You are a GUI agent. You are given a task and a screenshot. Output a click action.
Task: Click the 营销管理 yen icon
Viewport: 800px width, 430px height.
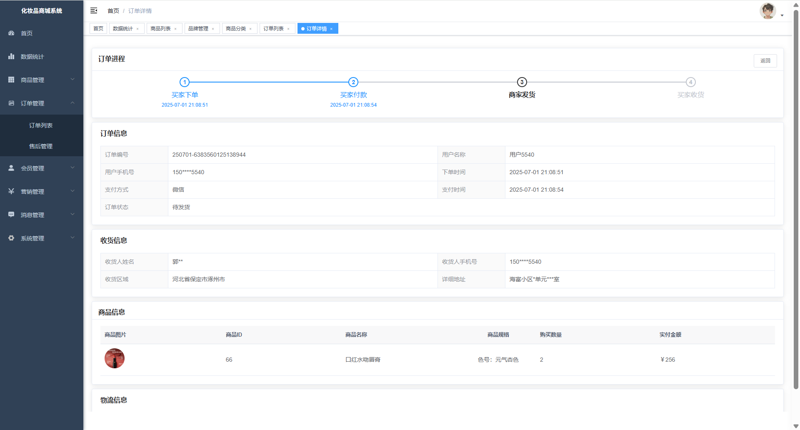coord(11,191)
